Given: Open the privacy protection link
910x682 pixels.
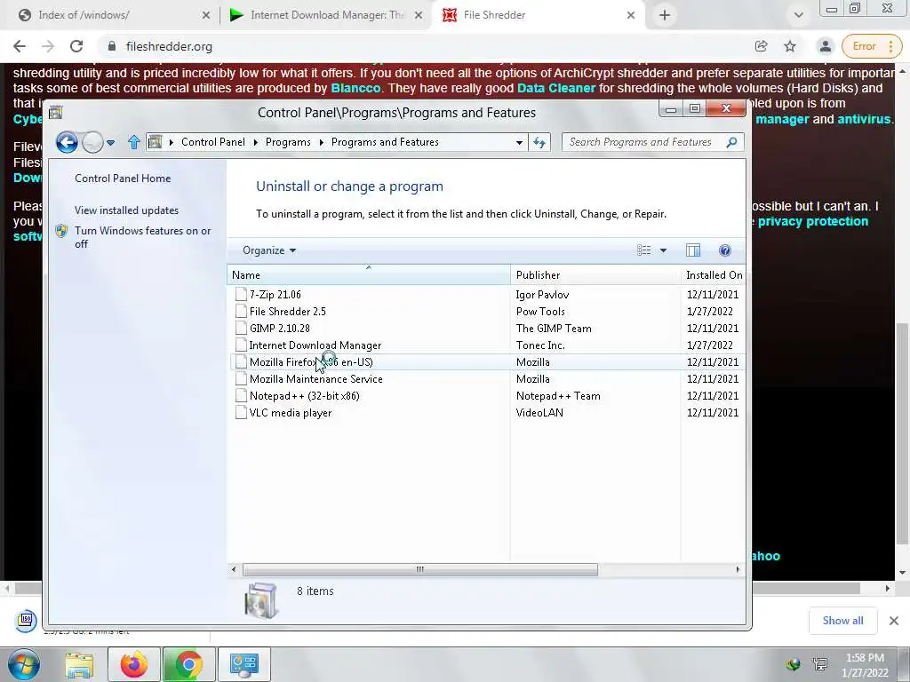Looking at the screenshot, I should point(813,221).
